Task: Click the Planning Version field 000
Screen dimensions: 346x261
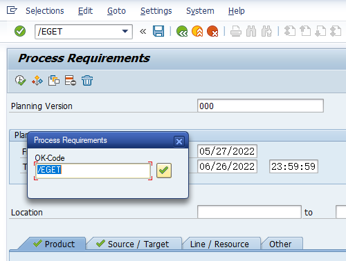Action: coord(260,106)
